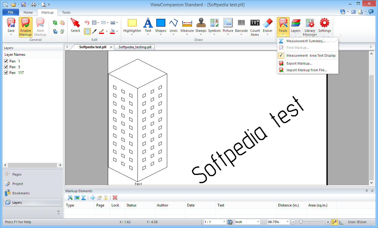Screen dimensions: 378x228
Task: Open the fill color bucket swatch
Action: click(112, 31)
